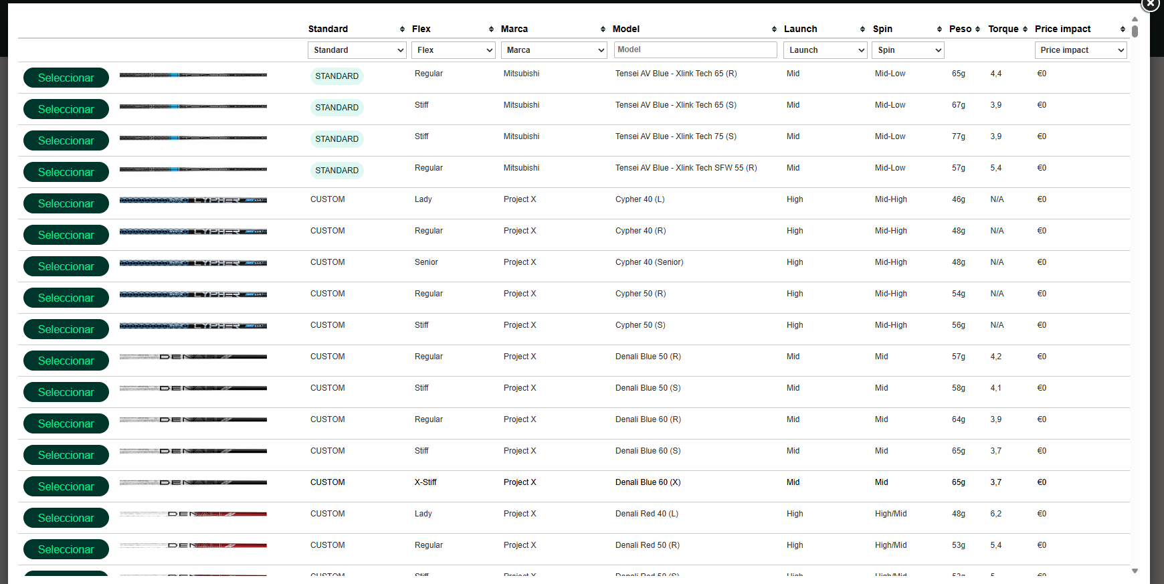Open the Standard filter dropdown
The height and width of the screenshot is (584, 1164).
357,50
